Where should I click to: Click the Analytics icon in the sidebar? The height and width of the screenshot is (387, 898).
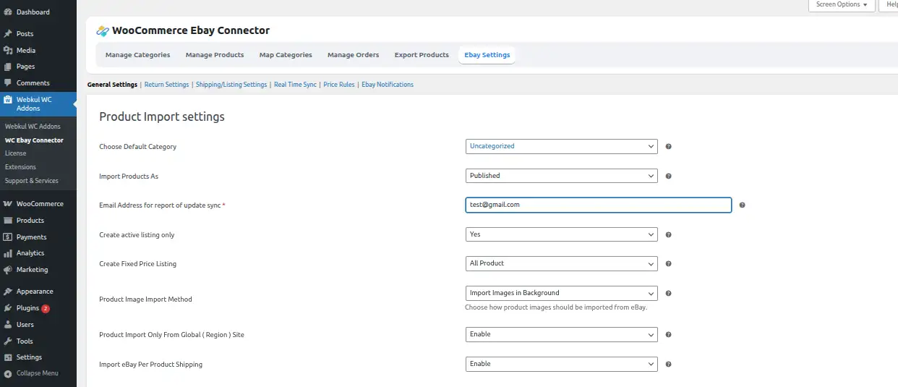tap(8, 253)
